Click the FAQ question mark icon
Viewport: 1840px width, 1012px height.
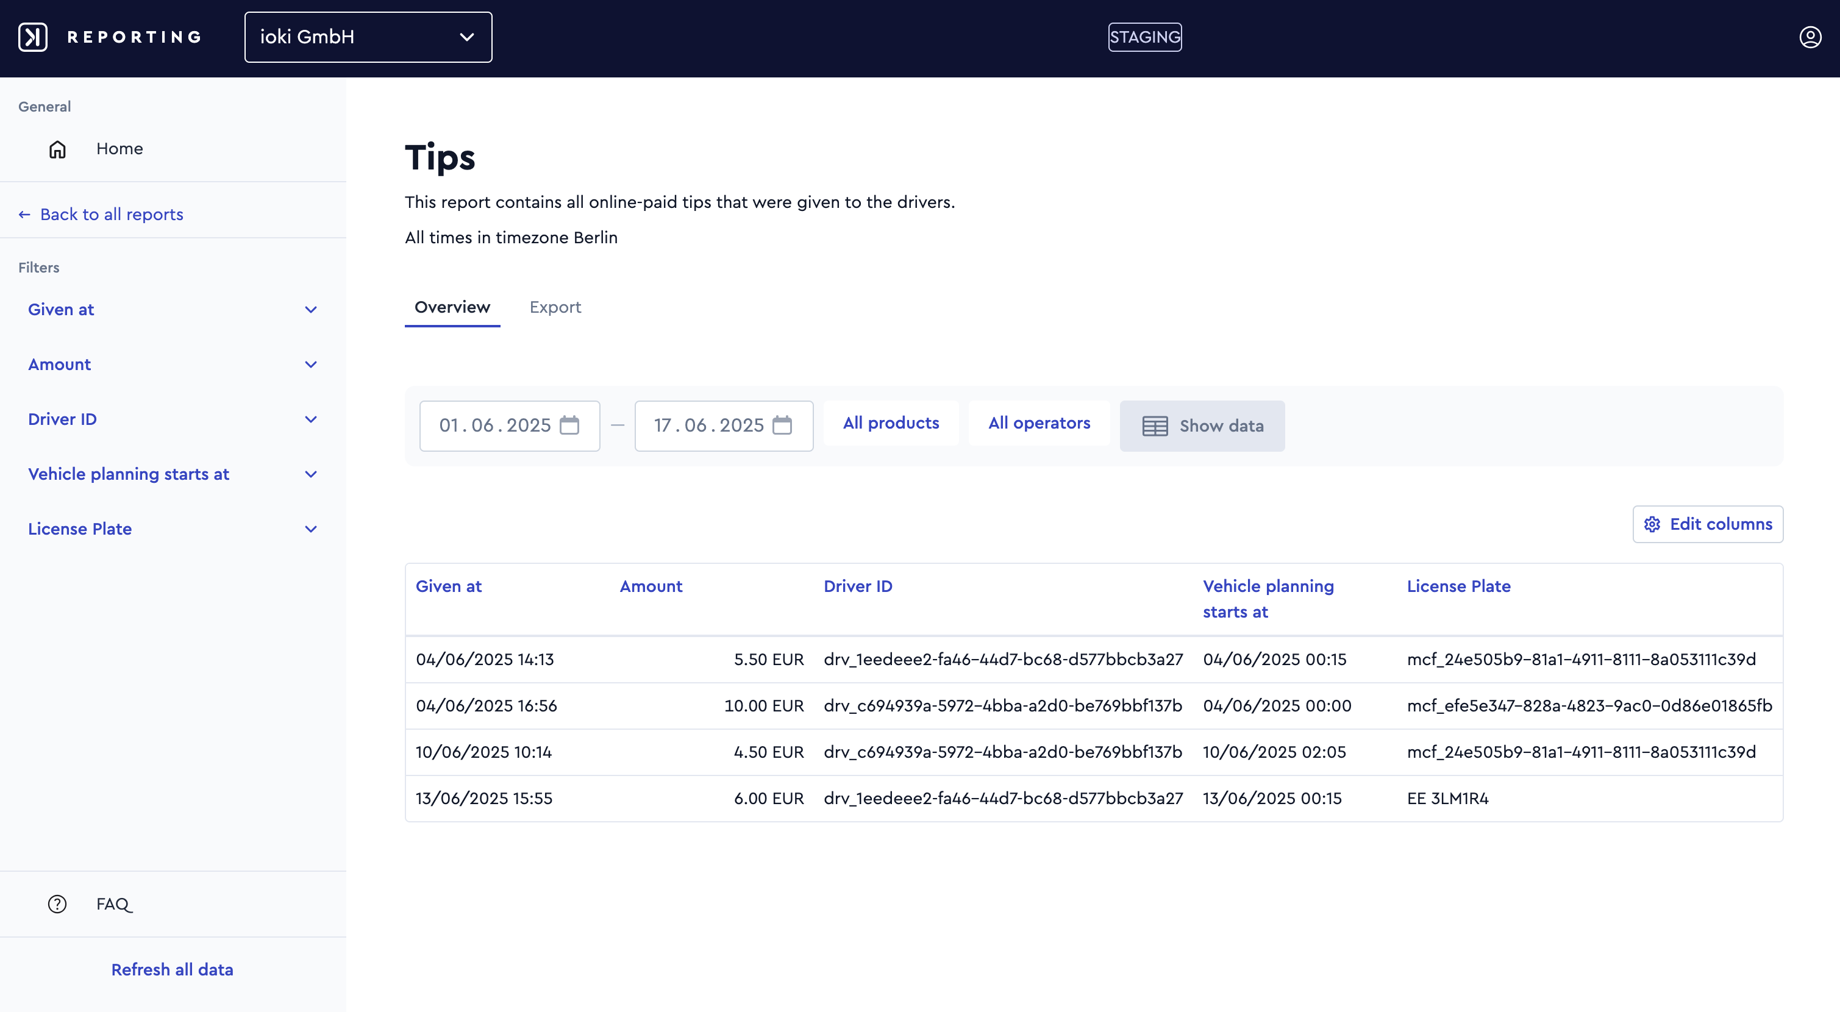[x=57, y=904]
